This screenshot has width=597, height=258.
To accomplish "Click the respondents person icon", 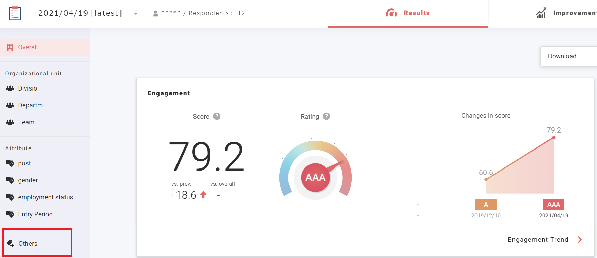I will click(x=155, y=14).
